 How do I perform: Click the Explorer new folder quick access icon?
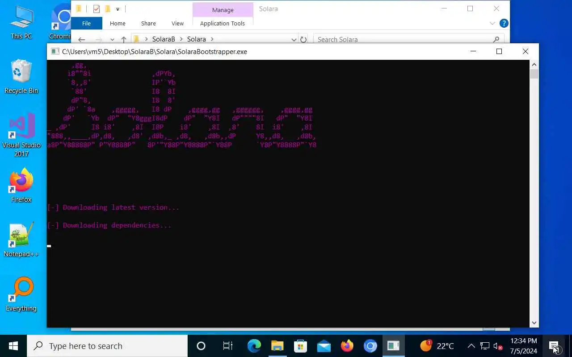108,9
